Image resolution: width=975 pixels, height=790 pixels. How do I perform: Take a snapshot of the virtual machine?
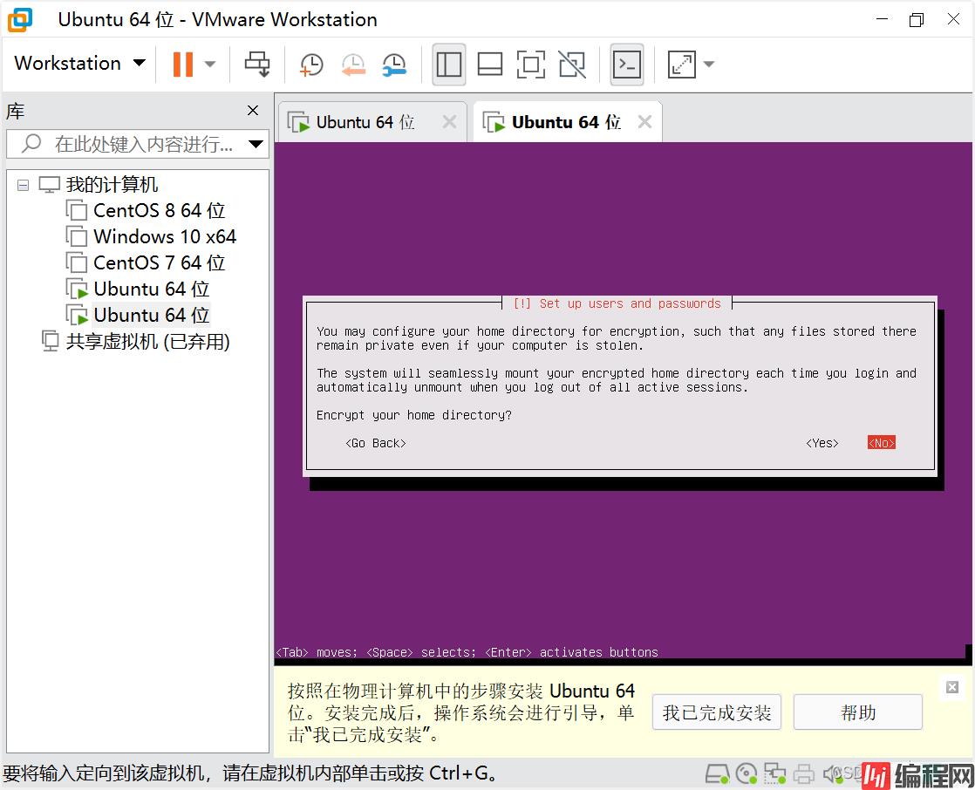(x=310, y=64)
